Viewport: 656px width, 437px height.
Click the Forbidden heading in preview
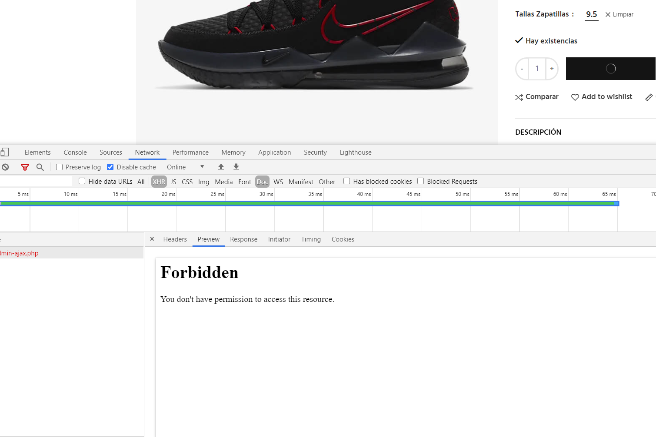[200, 273]
